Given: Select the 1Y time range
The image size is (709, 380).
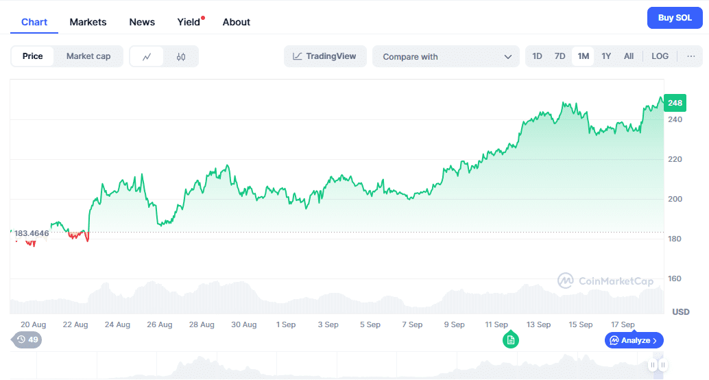Looking at the screenshot, I should tap(606, 56).
